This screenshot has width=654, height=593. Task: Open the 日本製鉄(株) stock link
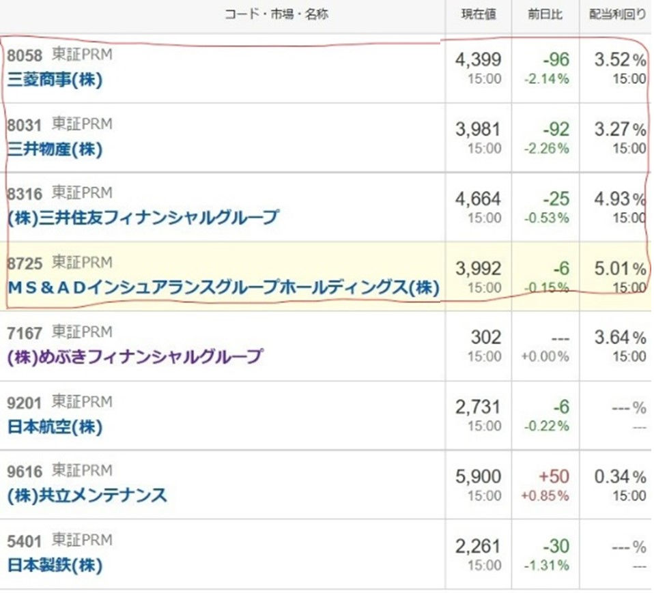(55, 566)
